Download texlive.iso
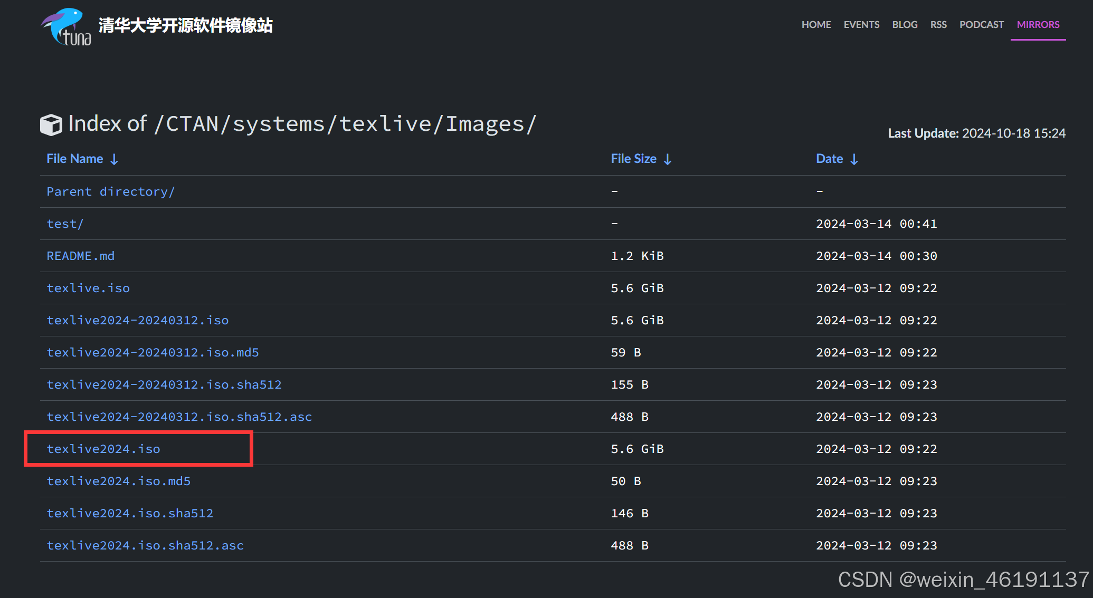 [x=88, y=288]
